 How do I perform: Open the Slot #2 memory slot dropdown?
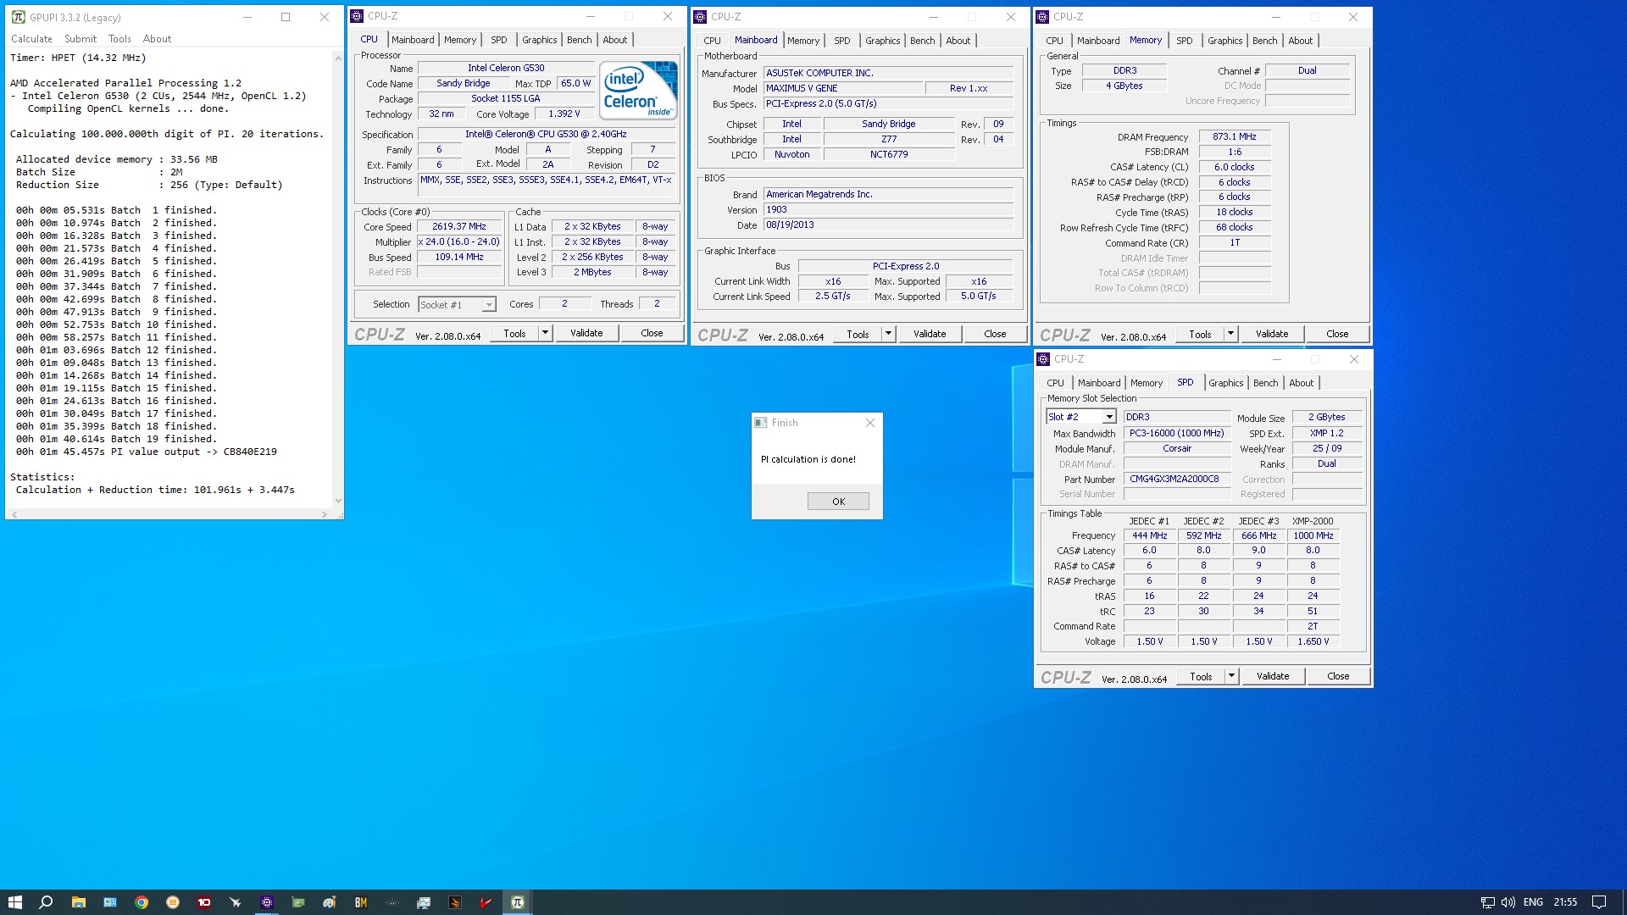pyautogui.click(x=1108, y=417)
